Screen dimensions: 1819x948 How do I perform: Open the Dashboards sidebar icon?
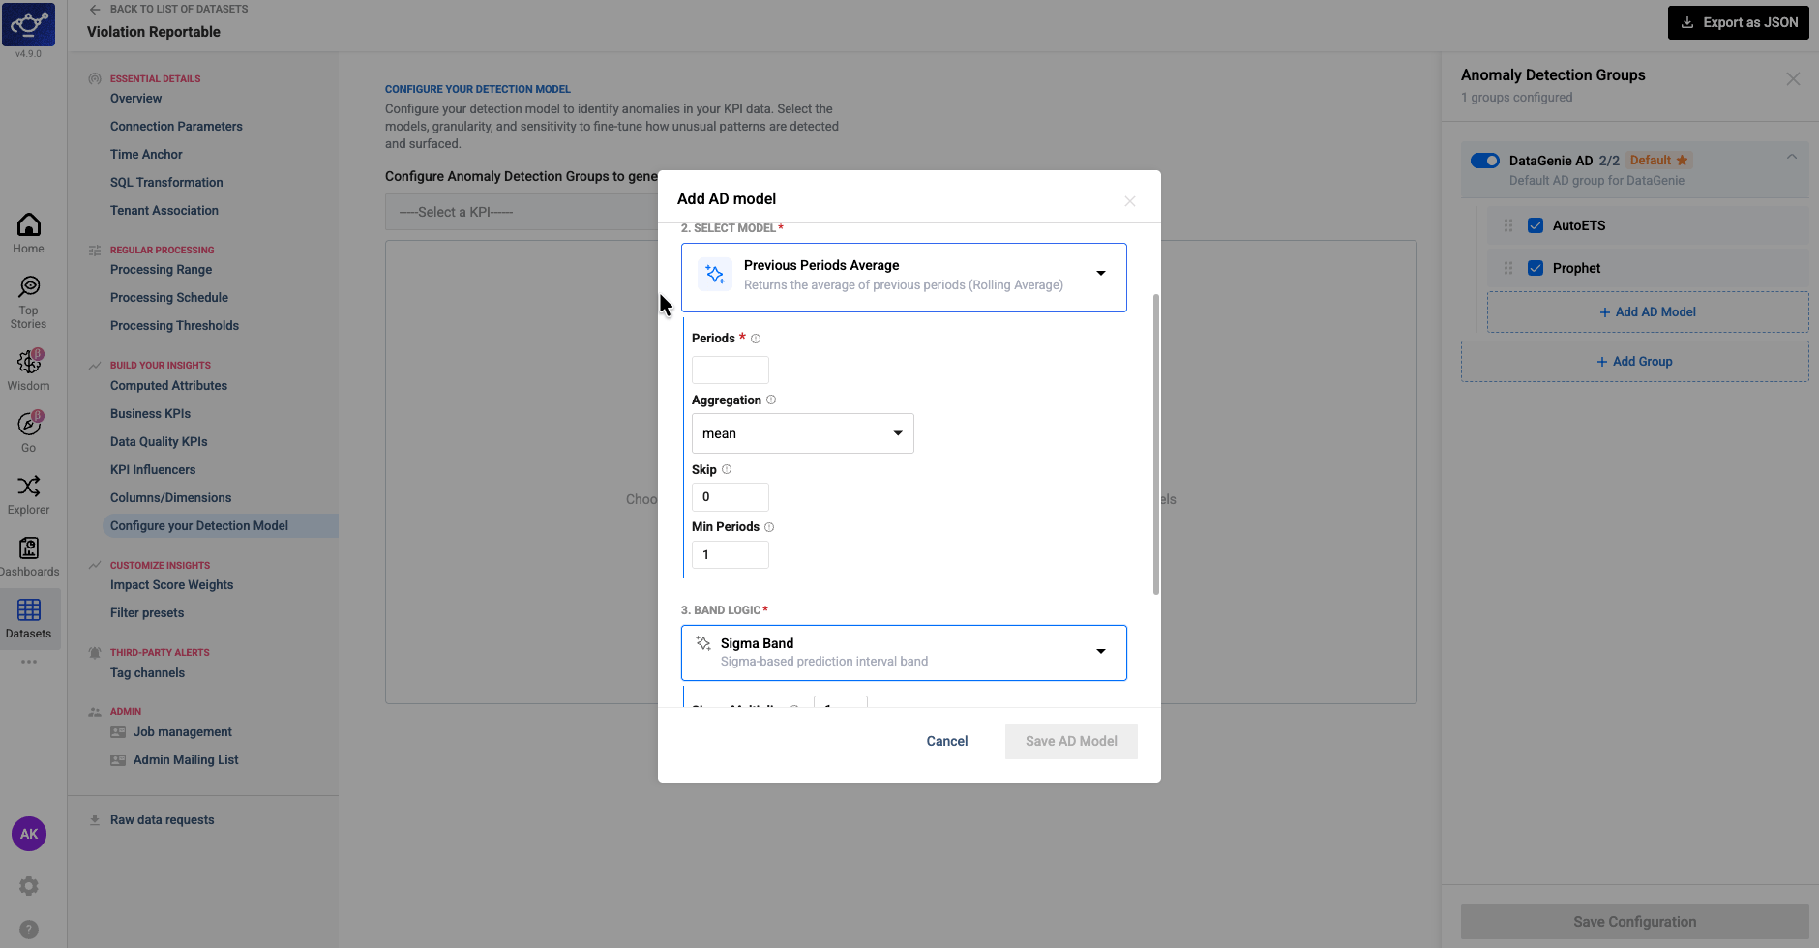click(x=29, y=548)
